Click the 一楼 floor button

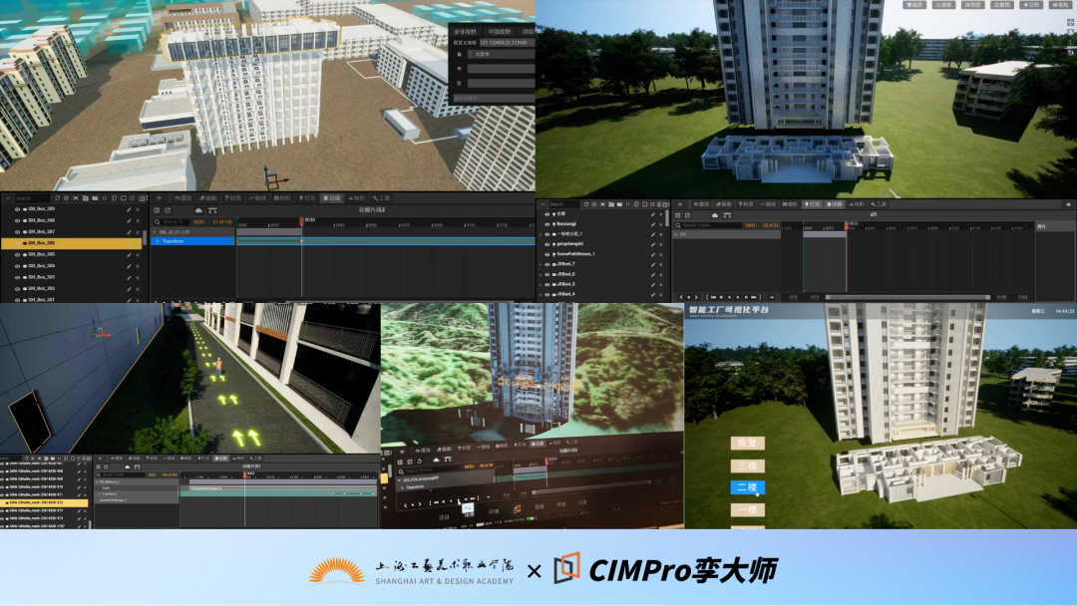(747, 510)
